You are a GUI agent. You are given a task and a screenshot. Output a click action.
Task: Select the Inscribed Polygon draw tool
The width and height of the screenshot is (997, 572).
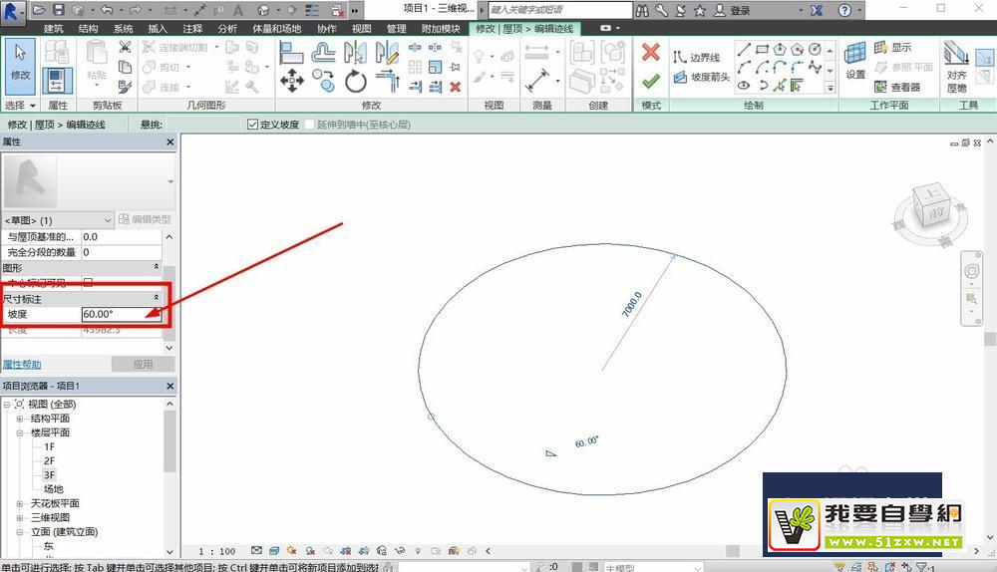(x=780, y=49)
